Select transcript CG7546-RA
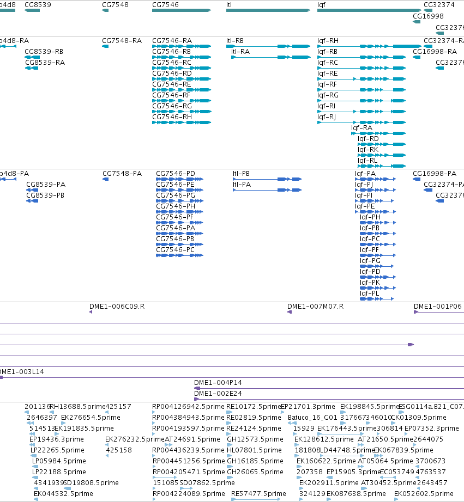 (182, 46)
